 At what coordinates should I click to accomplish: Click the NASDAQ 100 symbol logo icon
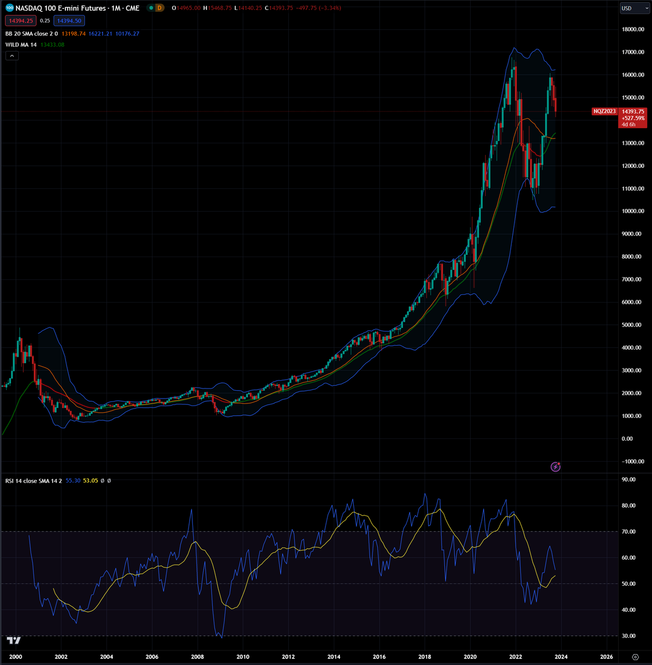10,8
